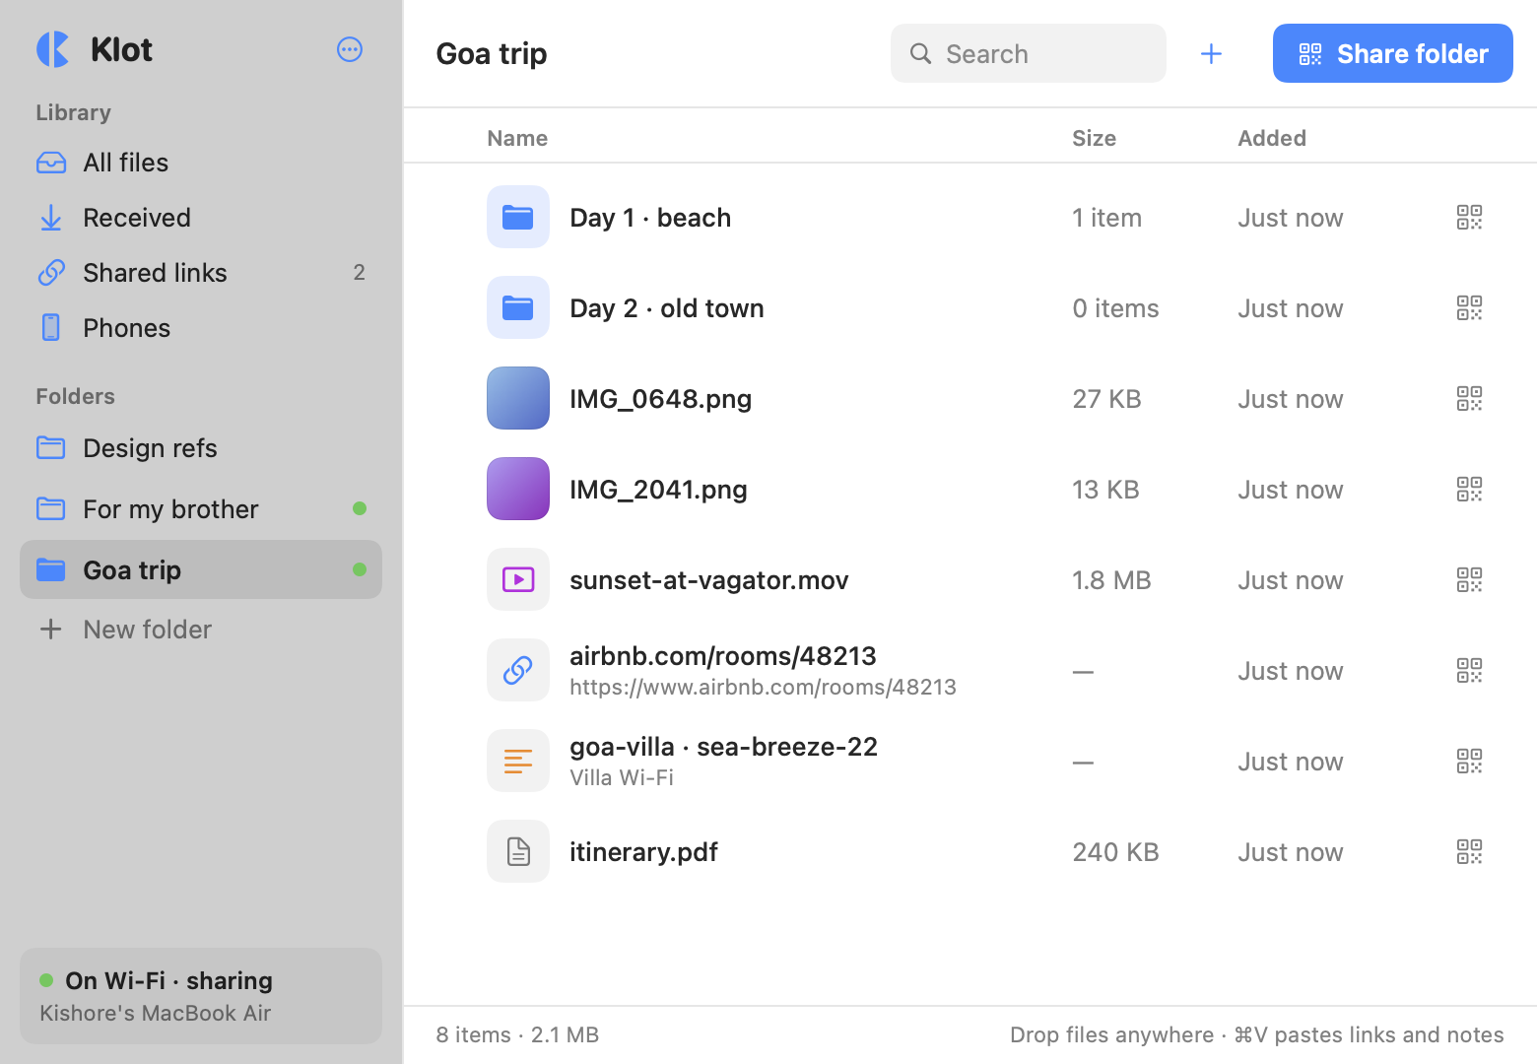Screen dimensions: 1537x1064
Task: Focus the Search field
Action: click(x=1028, y=53)
